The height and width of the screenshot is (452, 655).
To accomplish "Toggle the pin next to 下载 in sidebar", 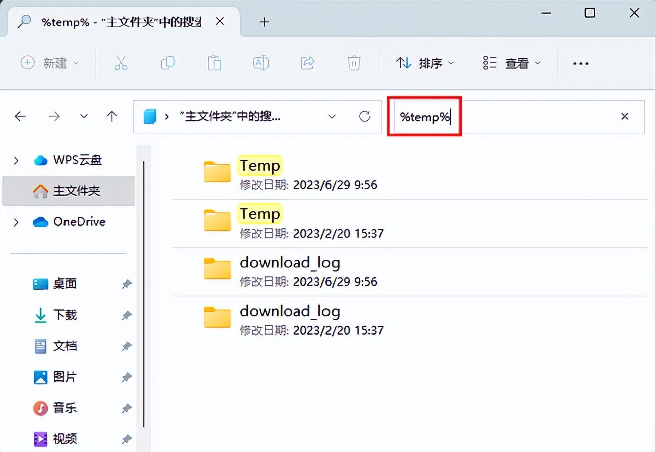I will [126, 315].
